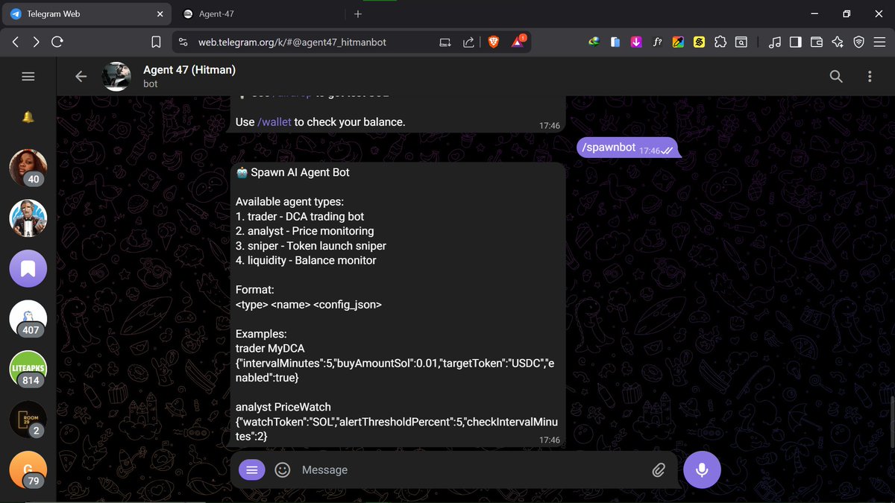The image size is (895, 503).
Task: Open the orange G chat with 79 unread
Action: (28, 471)
